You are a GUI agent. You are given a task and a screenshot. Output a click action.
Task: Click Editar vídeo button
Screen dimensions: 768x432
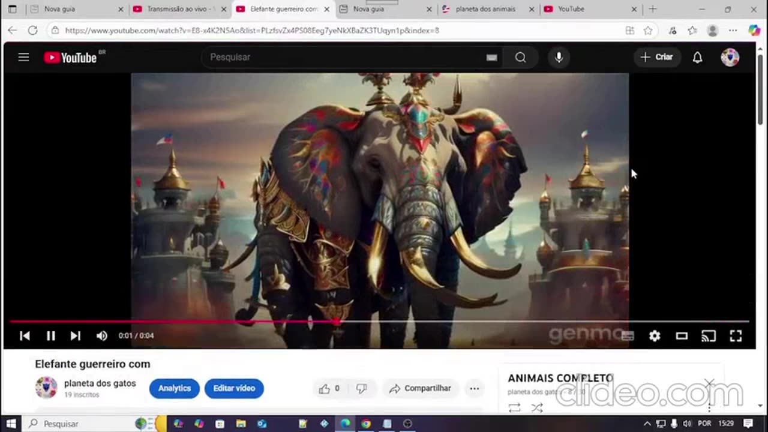[x=234, y=389]
